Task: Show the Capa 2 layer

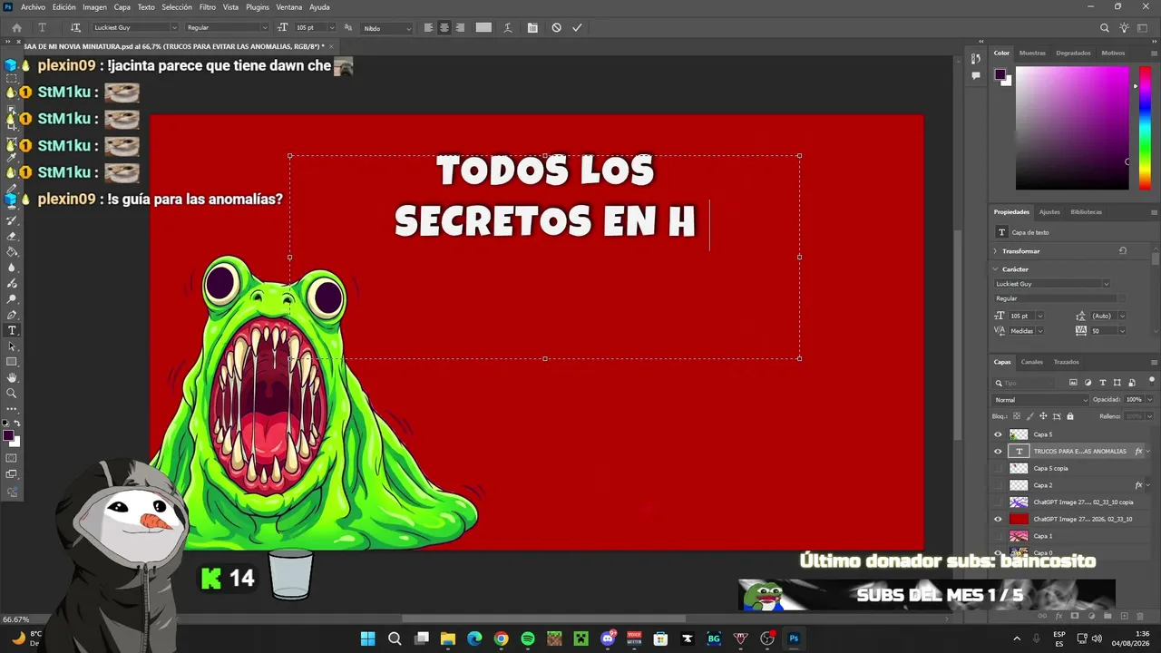Action: (x=999, y=485)
